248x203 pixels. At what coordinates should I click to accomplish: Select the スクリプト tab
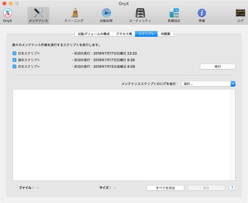pos(146,34)
